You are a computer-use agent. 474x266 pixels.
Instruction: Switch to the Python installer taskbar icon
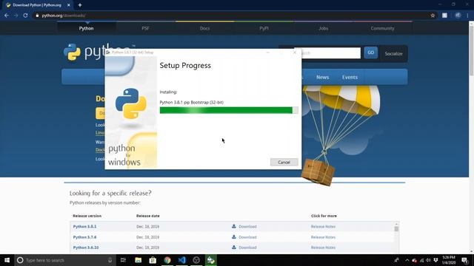[210, 260]
